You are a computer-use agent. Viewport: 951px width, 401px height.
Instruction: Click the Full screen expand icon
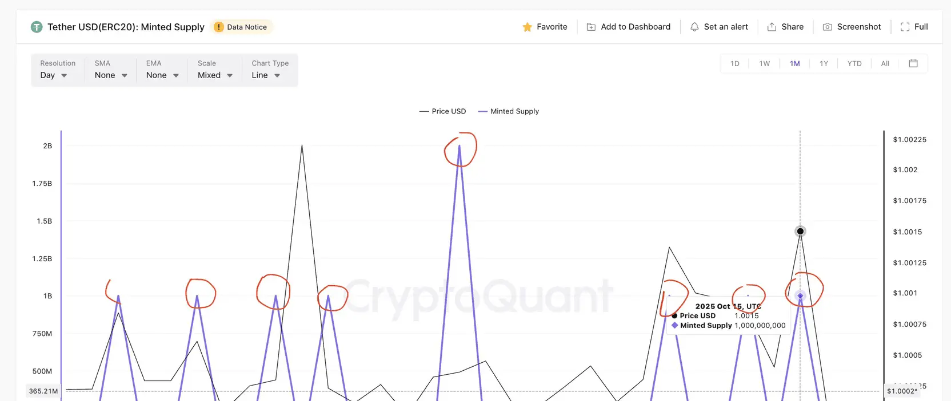pyautogui.click(x=905, y=27)
